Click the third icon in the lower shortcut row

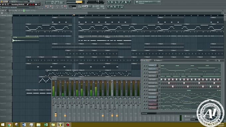115,7
